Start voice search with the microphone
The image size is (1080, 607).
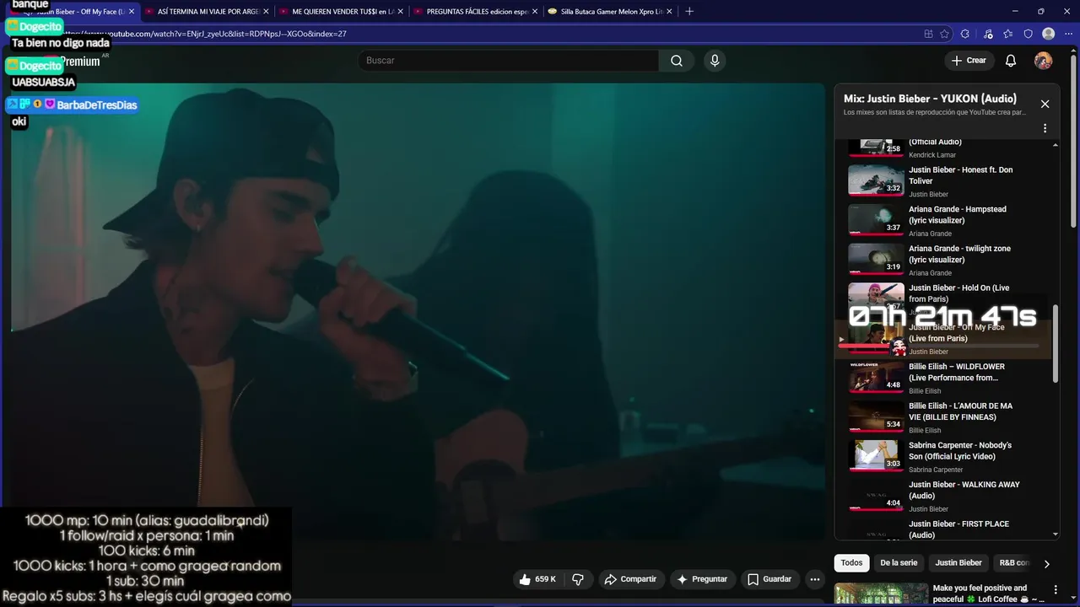click(715, 61)
